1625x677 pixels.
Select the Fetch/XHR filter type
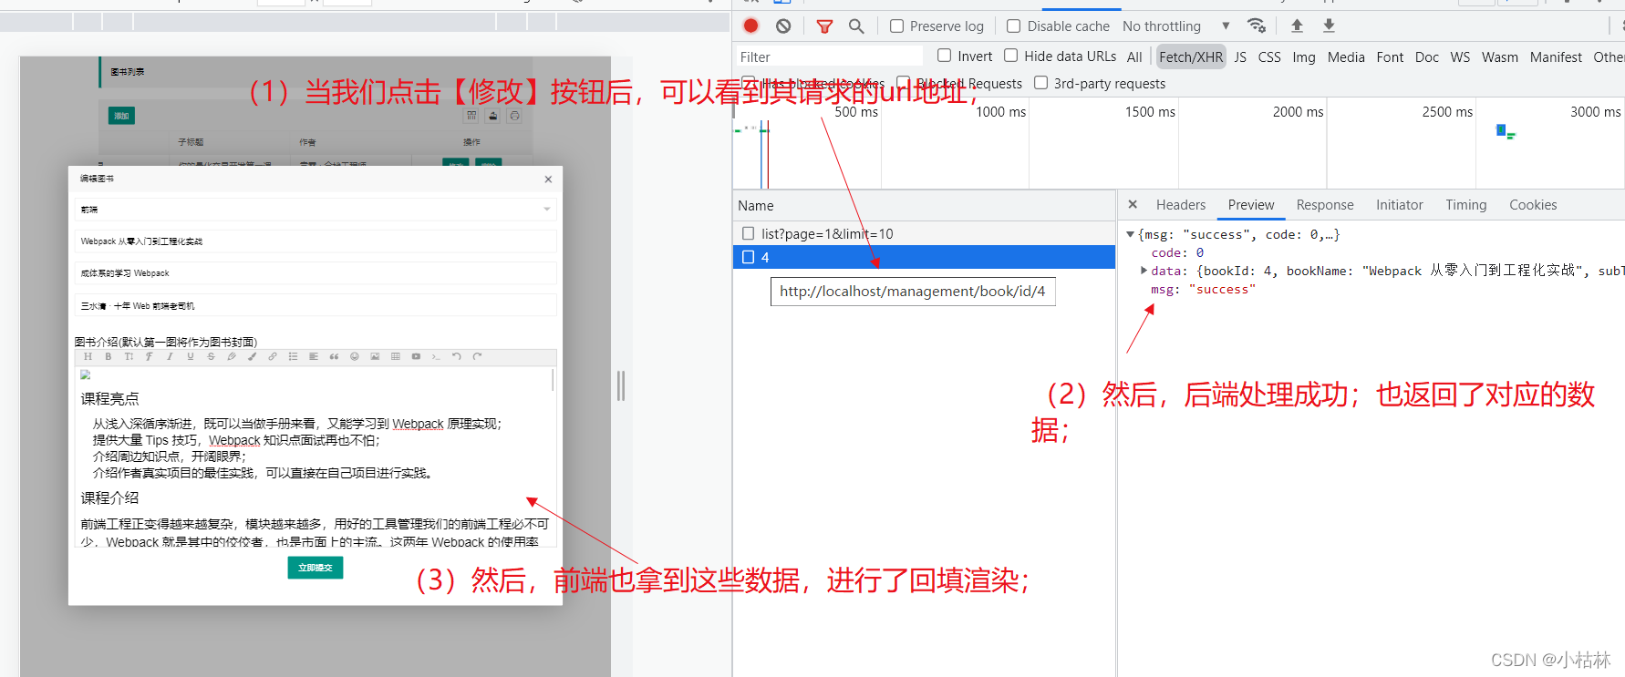tap(1191, 56)
